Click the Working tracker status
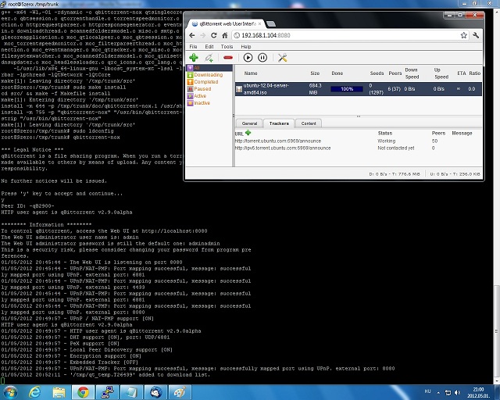The image size is (500, 400). tap(386, 141)
